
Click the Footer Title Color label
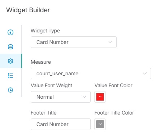pyautogui.click(x=114, y=113)
